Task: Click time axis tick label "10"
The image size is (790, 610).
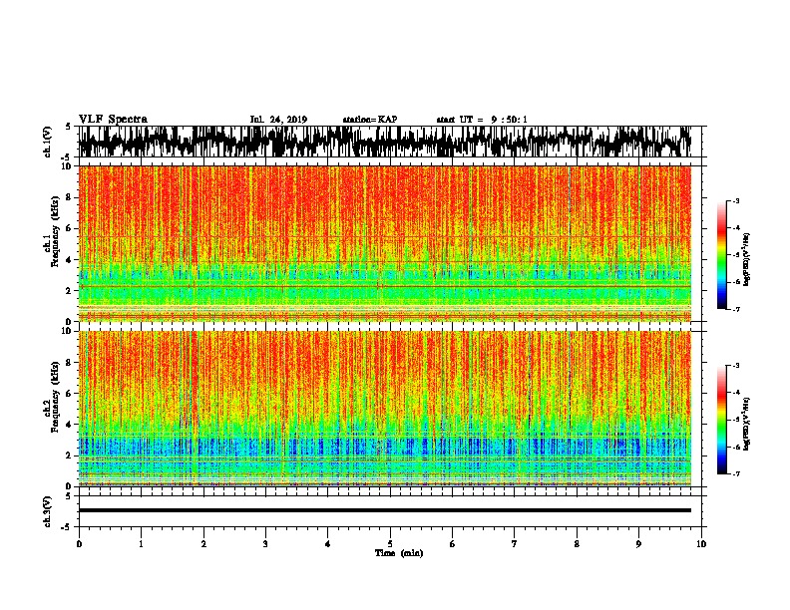Action: click(701, 544)
